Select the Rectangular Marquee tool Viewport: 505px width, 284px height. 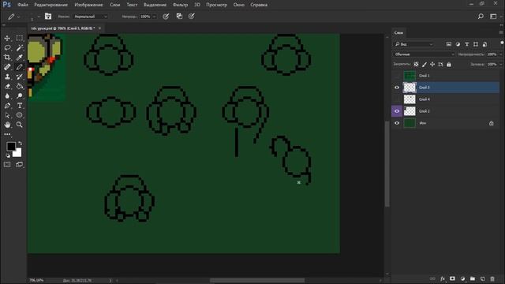19,39
